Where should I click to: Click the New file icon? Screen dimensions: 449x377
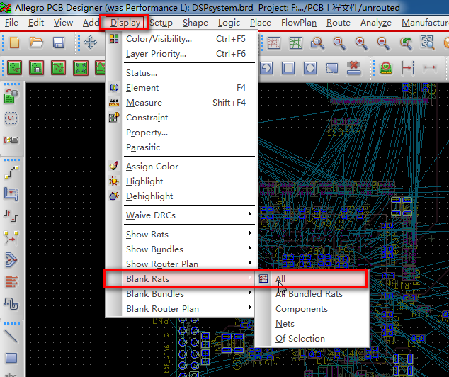pos(14,43)
